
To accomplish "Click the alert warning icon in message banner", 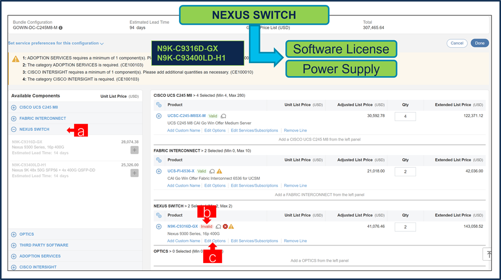I will [16, 59].
